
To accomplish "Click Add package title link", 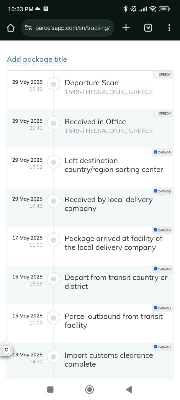I will (37, 59).
